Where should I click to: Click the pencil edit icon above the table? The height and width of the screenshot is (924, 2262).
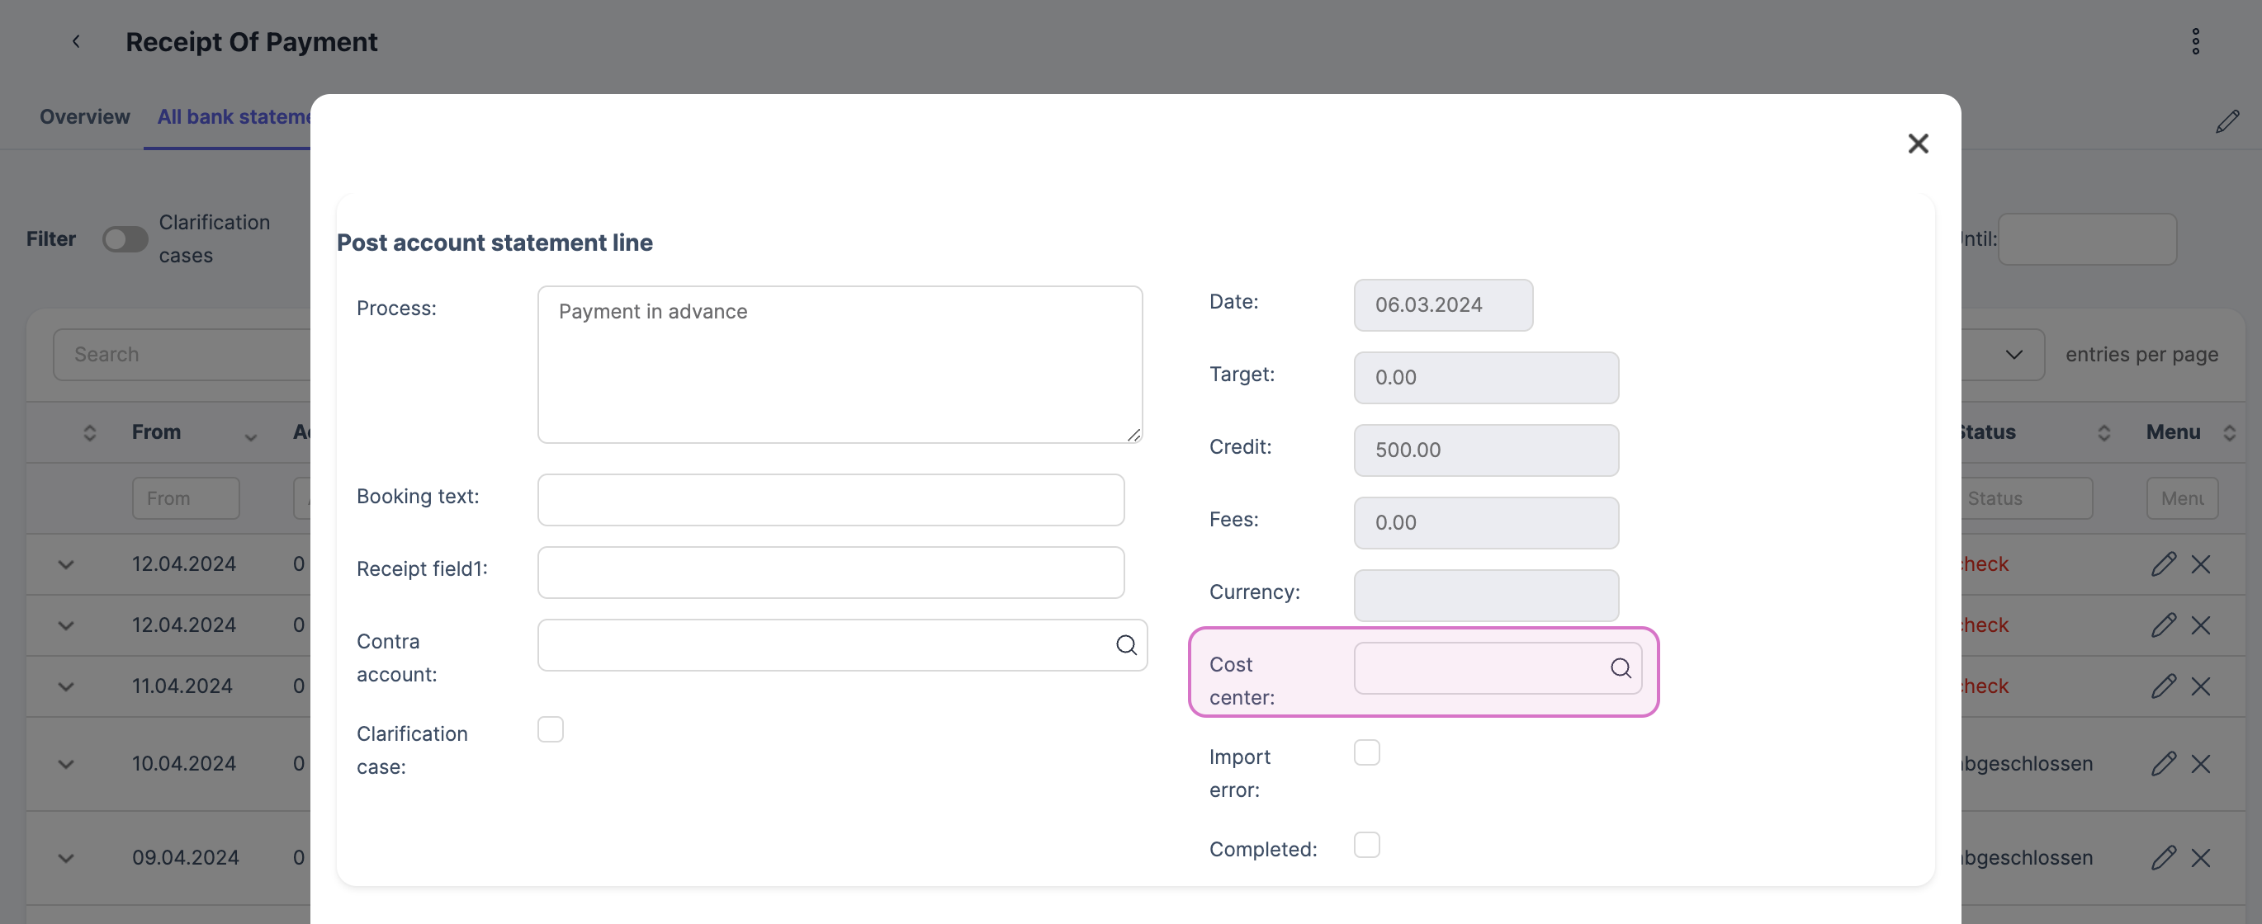tap(2229, 120)
